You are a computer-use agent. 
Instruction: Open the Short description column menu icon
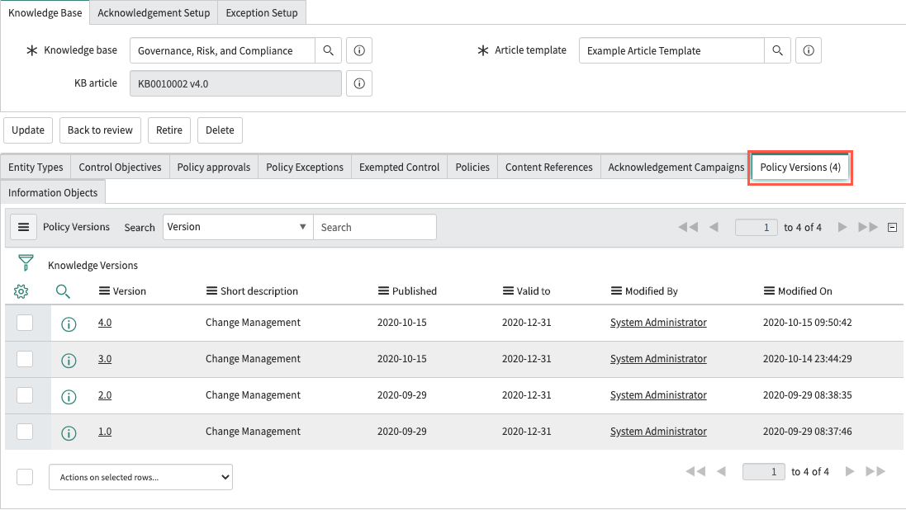click(212, 291)
